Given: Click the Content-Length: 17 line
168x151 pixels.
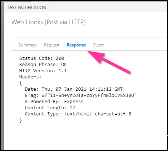Looking at the screenshot, I should (50, 108).
